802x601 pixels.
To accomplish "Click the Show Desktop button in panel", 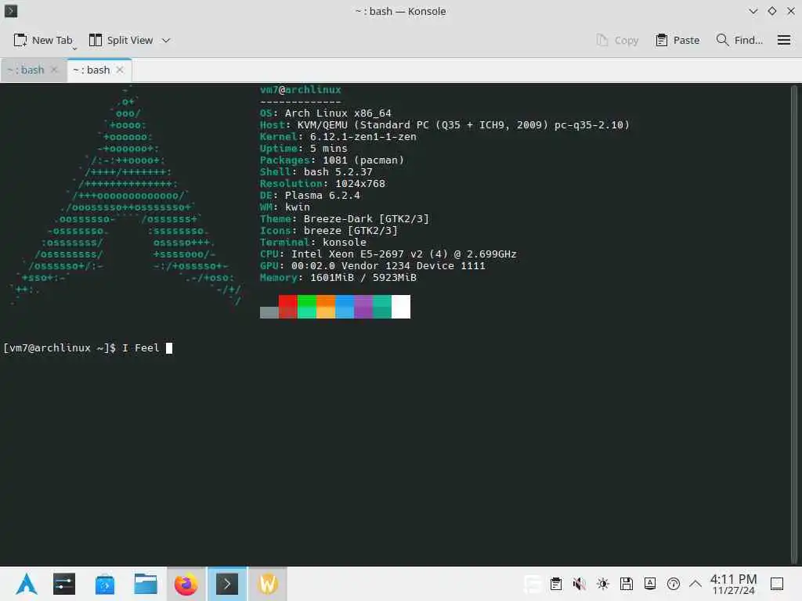I will pos(777,584).
